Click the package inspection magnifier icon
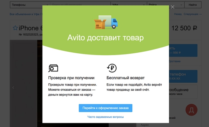 pos(53,68)
